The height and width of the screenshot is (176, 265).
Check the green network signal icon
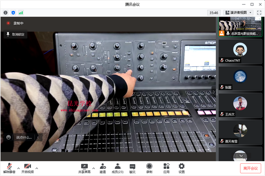tap(21, 13)
